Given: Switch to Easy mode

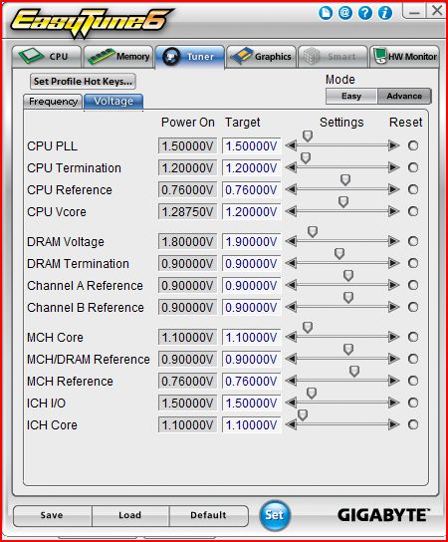Looking at the screenshot, I should point(351,96).
